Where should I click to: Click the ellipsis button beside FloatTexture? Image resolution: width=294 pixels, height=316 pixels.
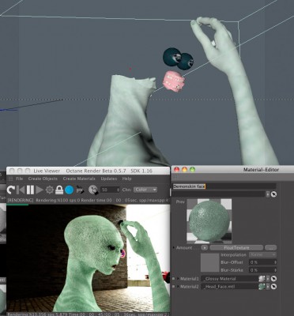(x=271, y=248)
